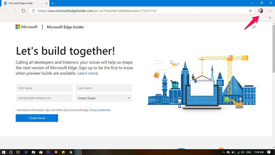
Task: Click the scrollbar down arrow
Action: 274,147
